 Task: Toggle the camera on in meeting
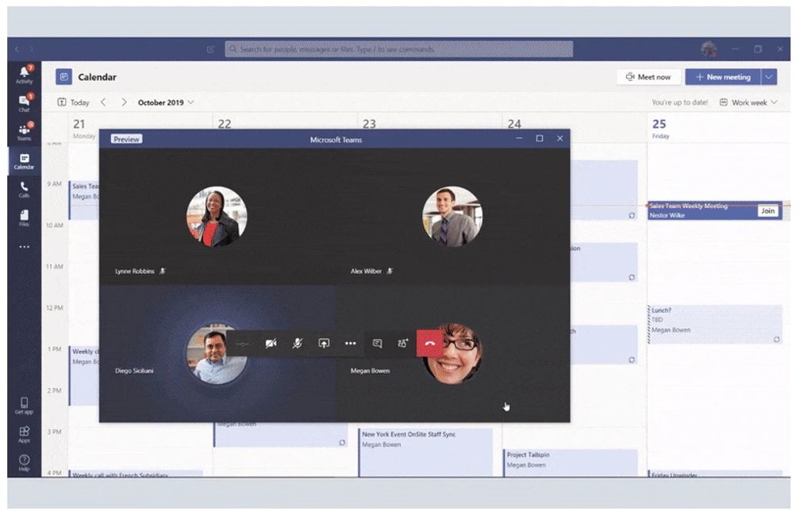(x=271, y=344)
